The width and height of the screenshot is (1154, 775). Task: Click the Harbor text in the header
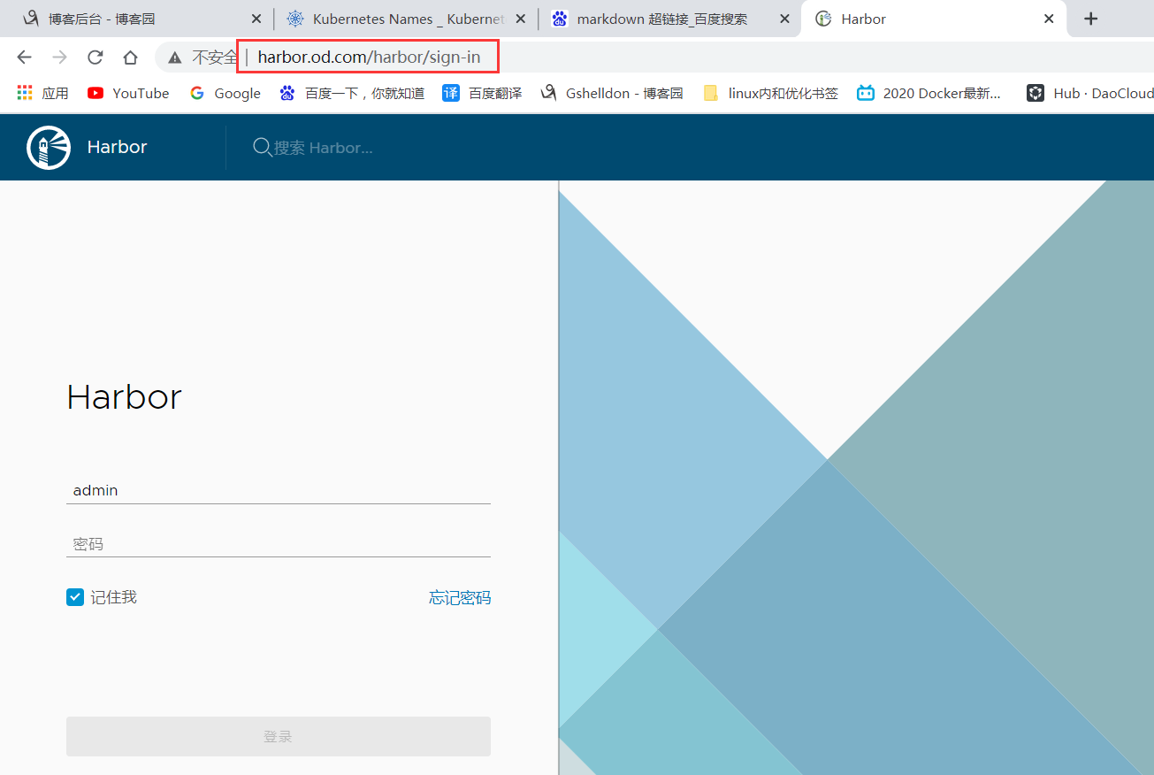point(117,147)
